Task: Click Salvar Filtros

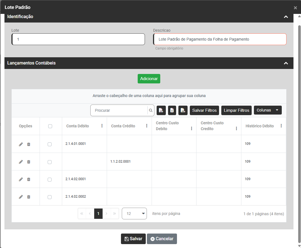Action: (x=204, y=110)
